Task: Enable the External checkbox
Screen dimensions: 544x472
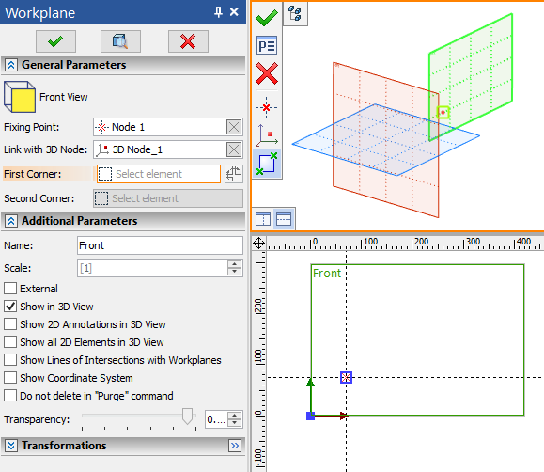Action: pyautogui.click(x=10, y=289)
